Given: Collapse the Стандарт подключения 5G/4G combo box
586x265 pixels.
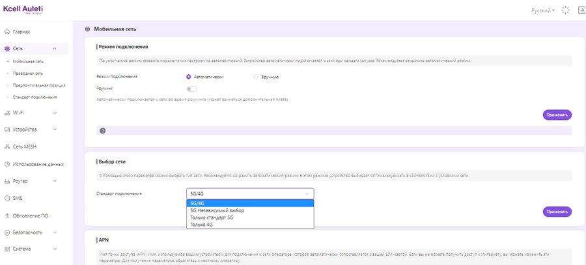Looking at the screenshot, I should (x=249, y=193).
